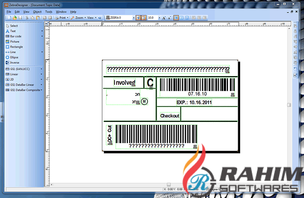Select 'EXP.: 10.16.2011' text object
The height and width of the screenshot is (198, 304).
point(194,103)
